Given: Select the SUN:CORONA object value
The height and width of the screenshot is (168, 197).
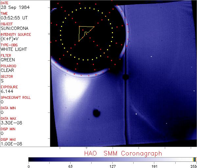Looking at the screenshot, I should tap(14, 28).
